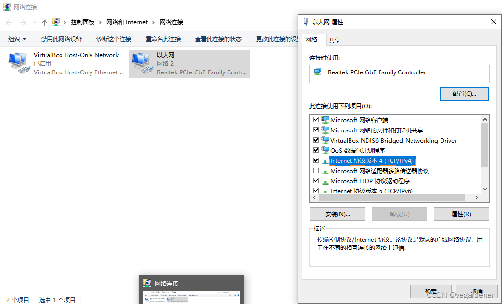The height and width of the screenshot is (304, 502).
Task: Select Internet 协议版本 6 (TCP/IPv6) list row
Action: tap(371, 191)
